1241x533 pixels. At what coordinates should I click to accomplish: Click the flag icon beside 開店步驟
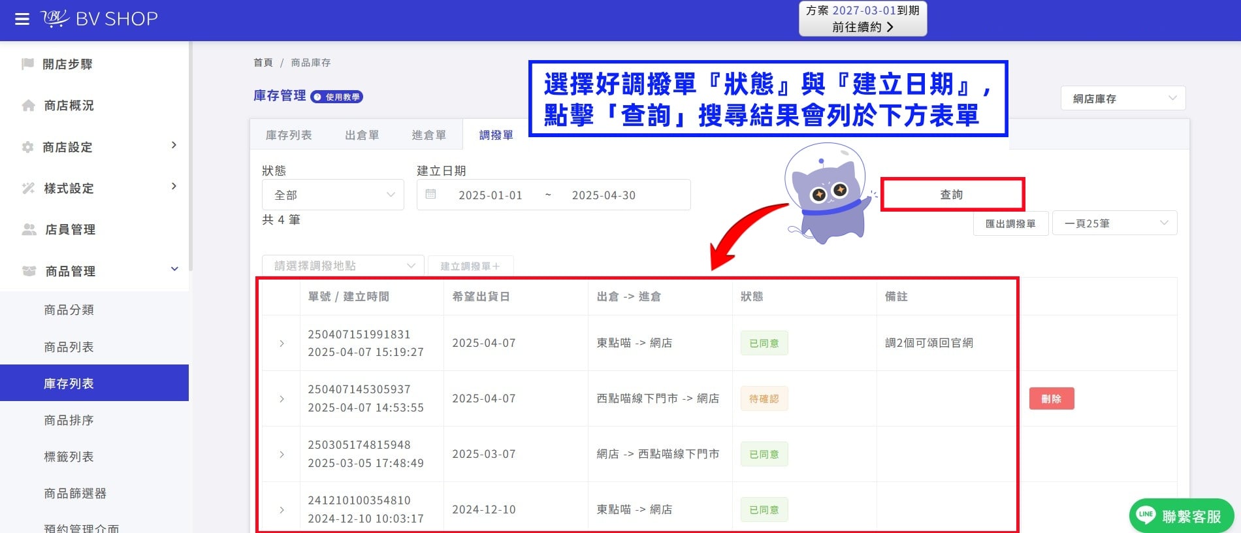click(x=27, y=64)
